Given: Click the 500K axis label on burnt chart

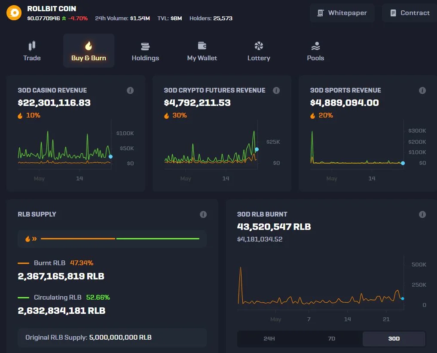Looking at the screenshot, I should click(419, 264).
